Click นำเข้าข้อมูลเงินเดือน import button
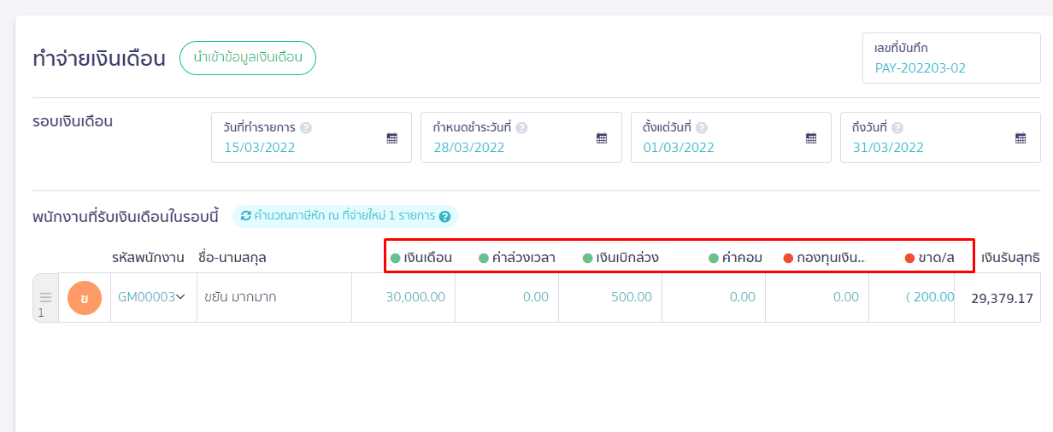Screen dimensions: 1053x432 [x=247, y=58]
